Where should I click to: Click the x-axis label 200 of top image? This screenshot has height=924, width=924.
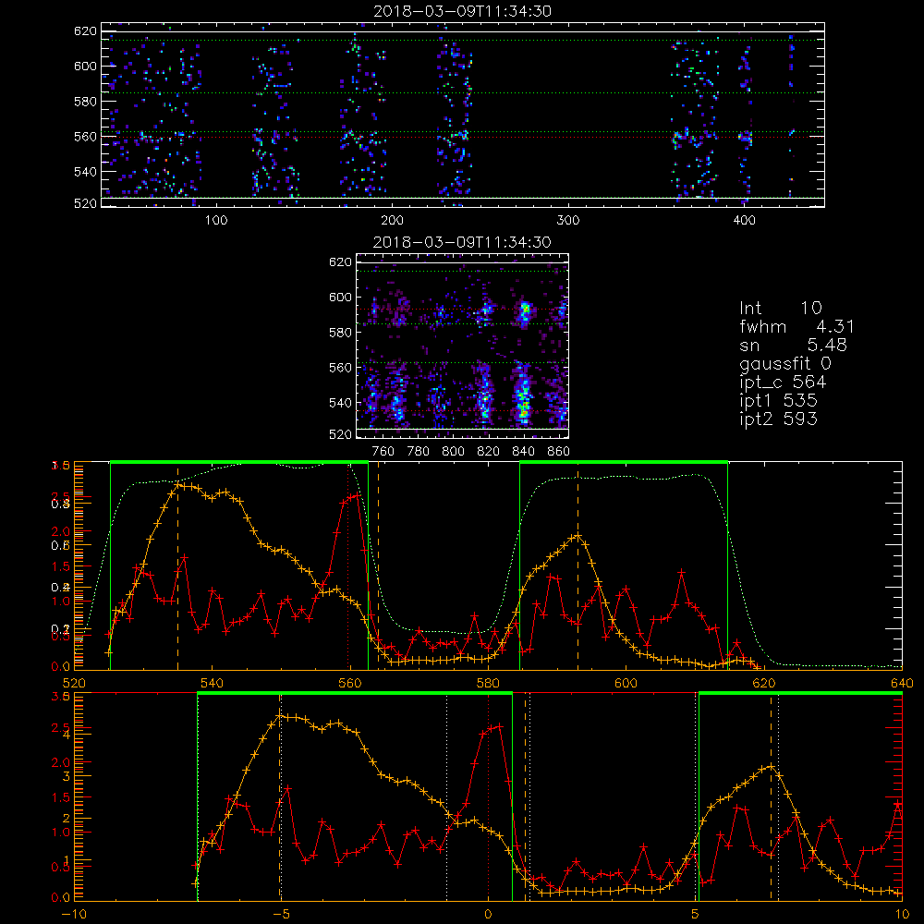392,221
